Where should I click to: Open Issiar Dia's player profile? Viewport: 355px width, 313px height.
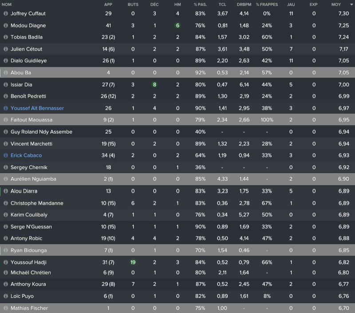coord(21,85)
